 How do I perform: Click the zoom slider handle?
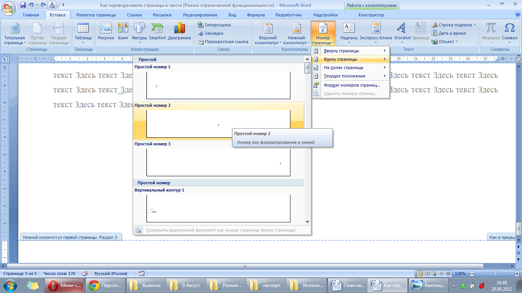(x=495, y=273)
